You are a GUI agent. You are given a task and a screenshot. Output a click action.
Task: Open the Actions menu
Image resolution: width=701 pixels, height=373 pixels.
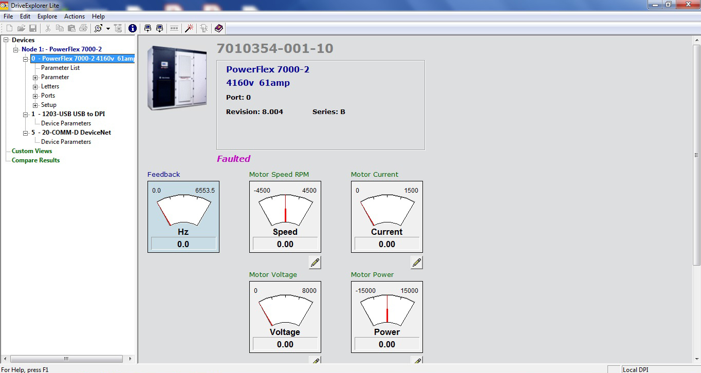click(x=75, y=16)
